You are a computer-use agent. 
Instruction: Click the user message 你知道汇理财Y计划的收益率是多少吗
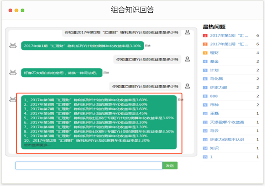coord(145,87)
